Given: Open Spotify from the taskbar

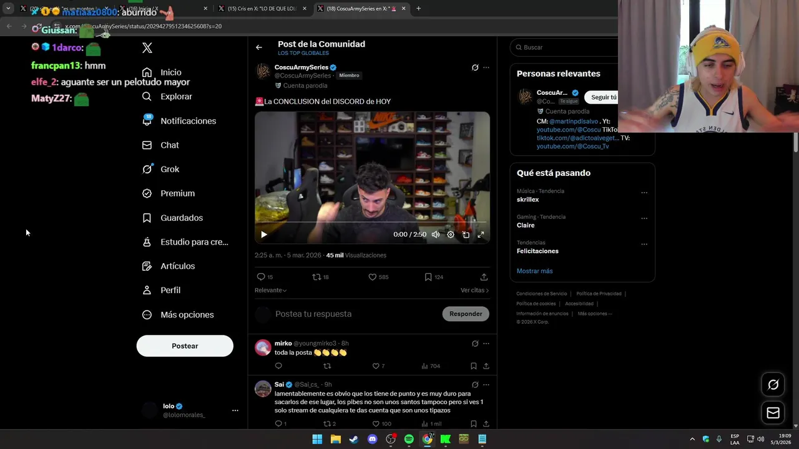Looking at the screenshot, I should 409,439.
